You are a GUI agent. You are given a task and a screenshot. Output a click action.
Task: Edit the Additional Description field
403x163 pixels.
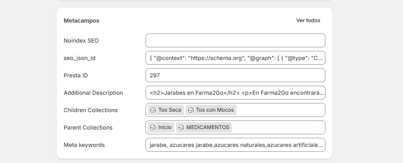(235, 93)
